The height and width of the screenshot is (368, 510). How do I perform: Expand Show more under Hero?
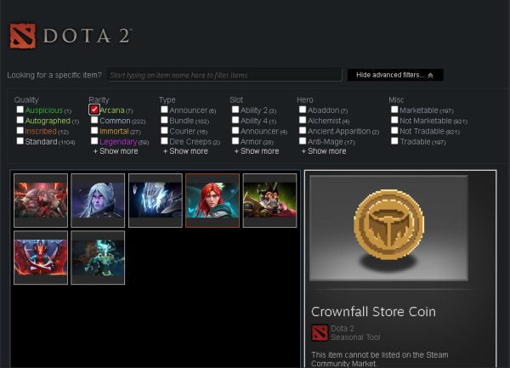(324, 151)
